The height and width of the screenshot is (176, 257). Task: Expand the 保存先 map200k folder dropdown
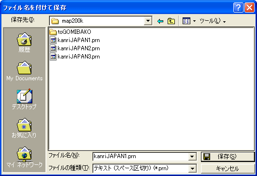pos(148,21)
